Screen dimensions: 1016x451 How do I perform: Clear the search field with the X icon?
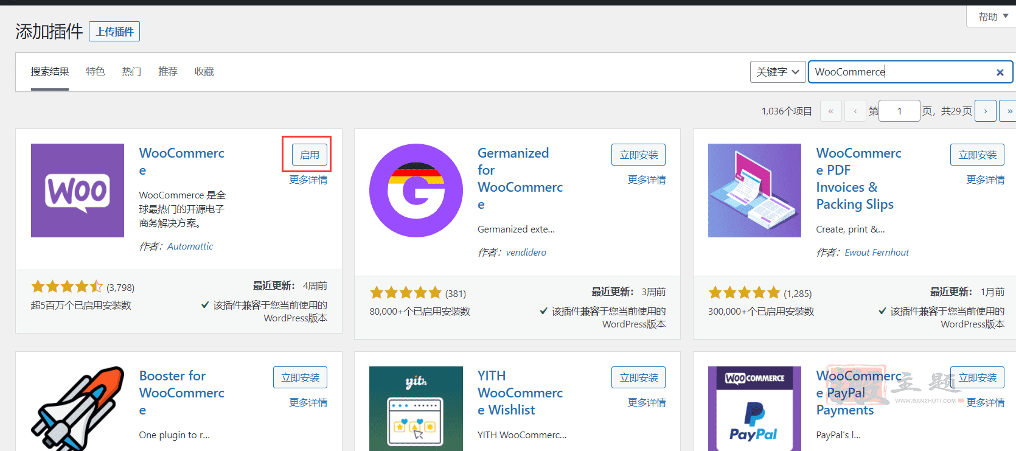click(x=1000, y=72)
